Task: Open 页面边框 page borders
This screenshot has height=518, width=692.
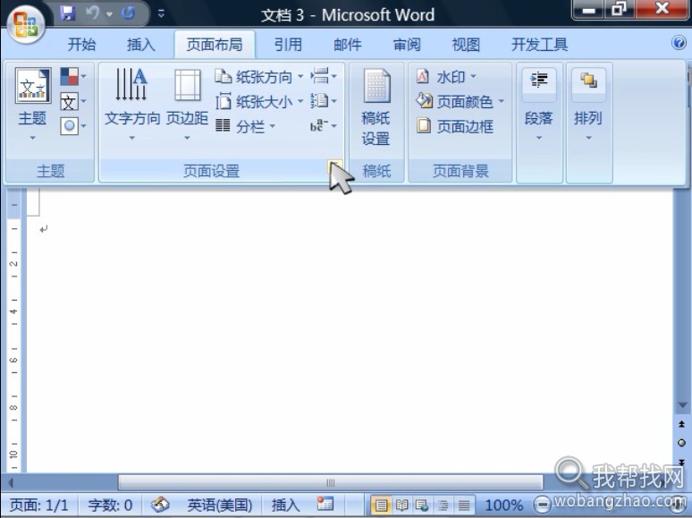Action: (454, 127)
